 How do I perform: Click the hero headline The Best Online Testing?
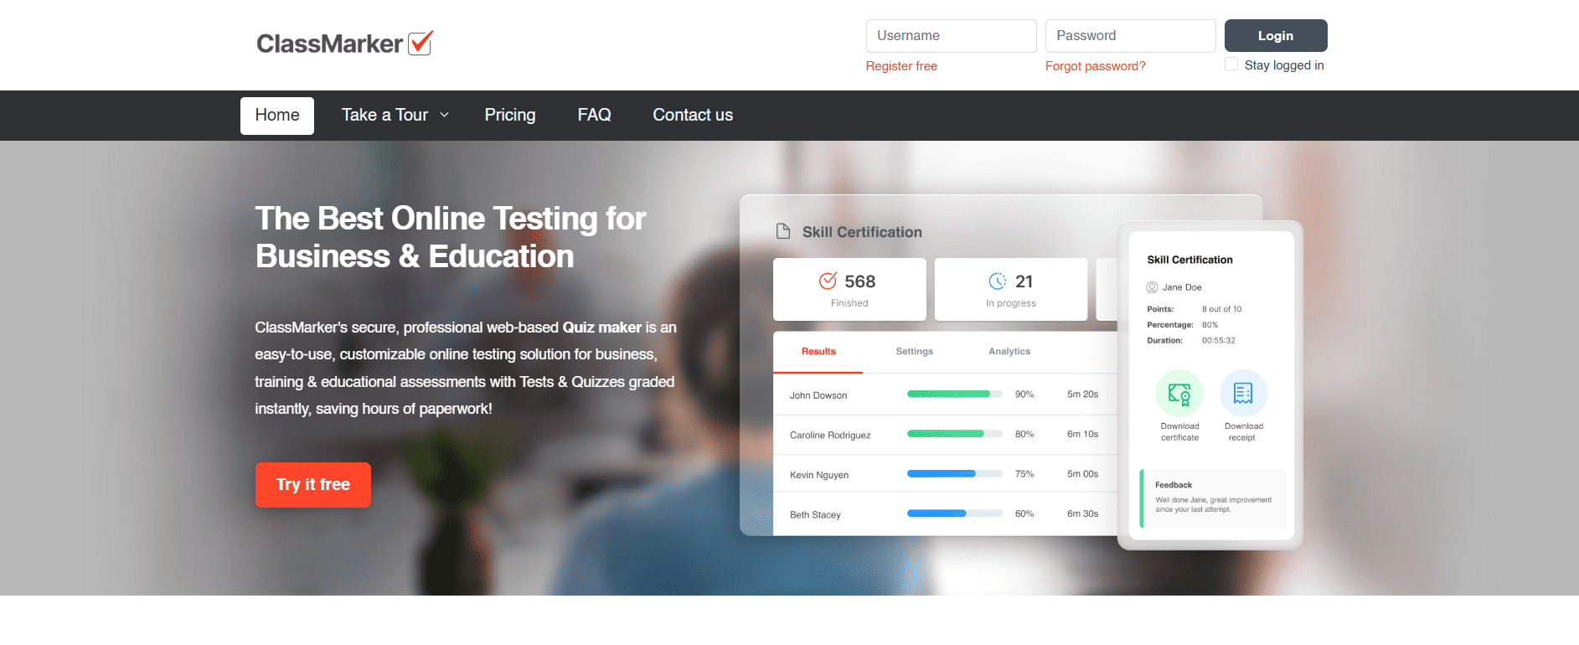coord(451,237)
